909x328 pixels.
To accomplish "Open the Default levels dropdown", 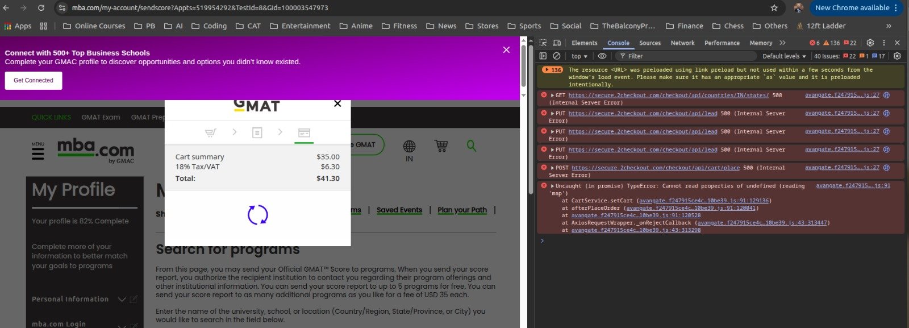I will 784,56.
